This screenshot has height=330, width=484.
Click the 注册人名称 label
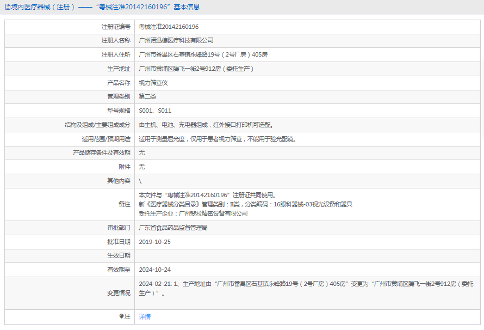tap(116, 40)
